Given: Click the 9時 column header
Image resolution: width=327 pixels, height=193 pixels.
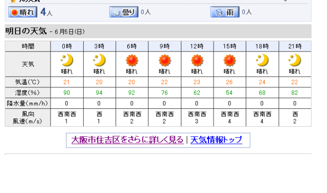Looking at the screenshot, I should tap(165, 46).
